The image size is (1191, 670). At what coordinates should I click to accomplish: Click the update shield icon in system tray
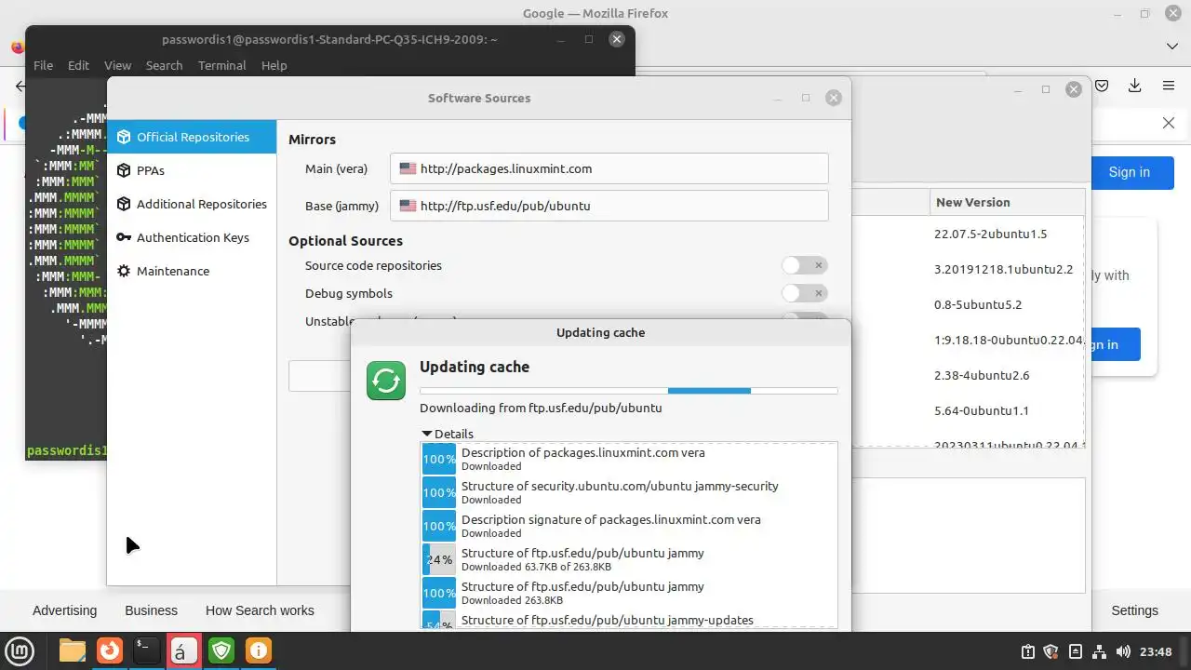[1050, 652]
